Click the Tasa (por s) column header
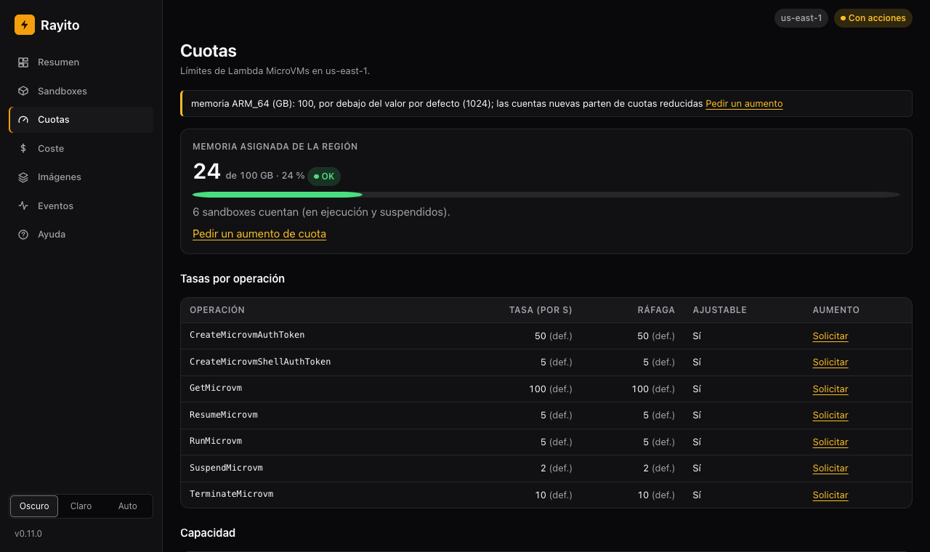Image resolution: width=930 pixels, height=552 pixels. pos(541,310)
